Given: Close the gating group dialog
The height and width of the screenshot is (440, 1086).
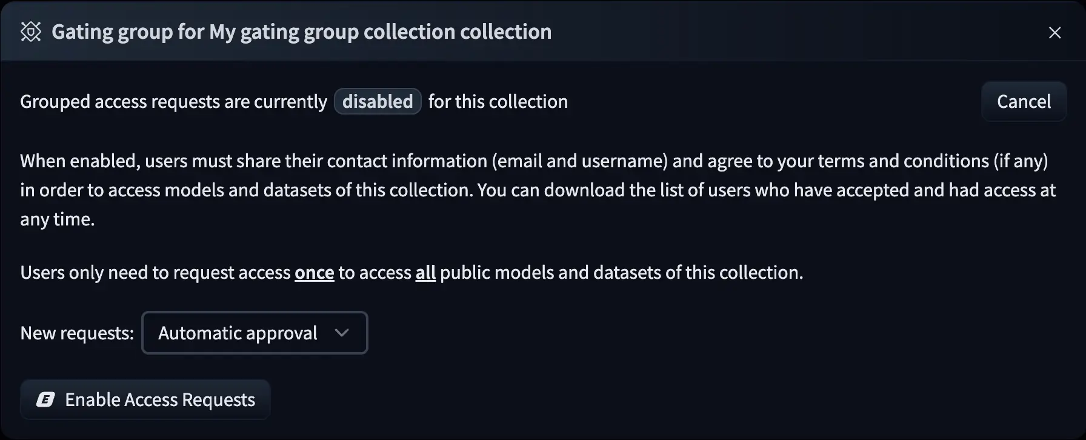Looking at the screenshot, I should coord(1054,33).
